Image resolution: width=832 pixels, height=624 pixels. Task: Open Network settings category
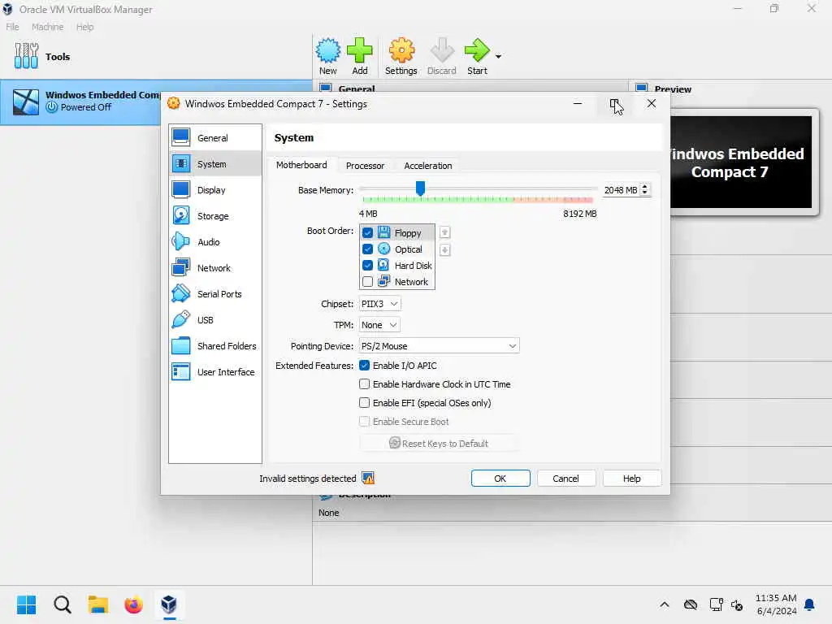[214, 268]
